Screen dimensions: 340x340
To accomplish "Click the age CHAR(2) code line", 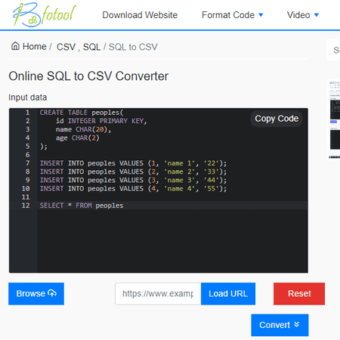I will click(78, 138).
